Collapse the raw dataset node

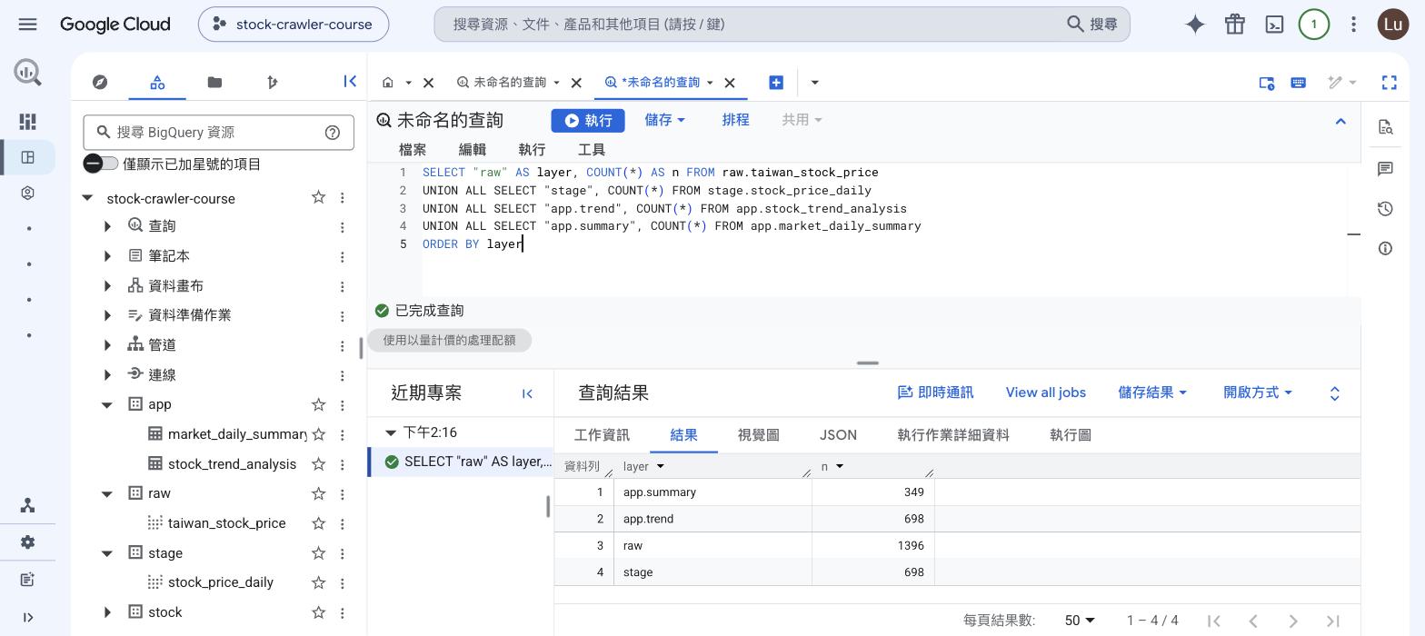107,493
